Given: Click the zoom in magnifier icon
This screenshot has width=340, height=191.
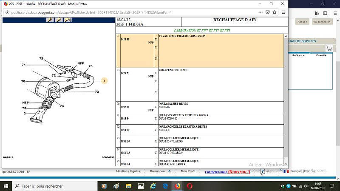Looking at the screenshot, I should point(50,20).
